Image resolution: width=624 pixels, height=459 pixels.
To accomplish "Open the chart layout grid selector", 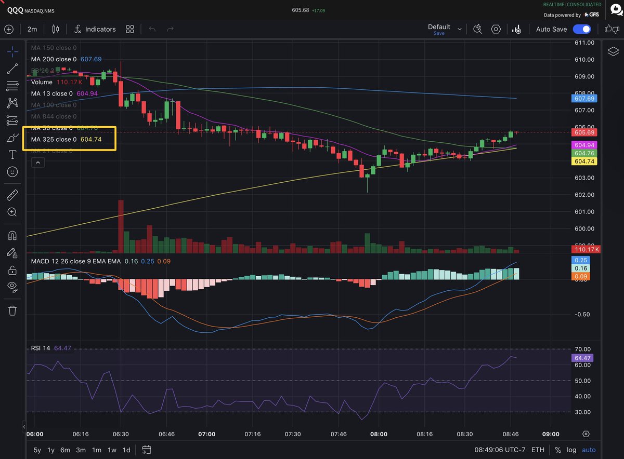I will (130, 29).
